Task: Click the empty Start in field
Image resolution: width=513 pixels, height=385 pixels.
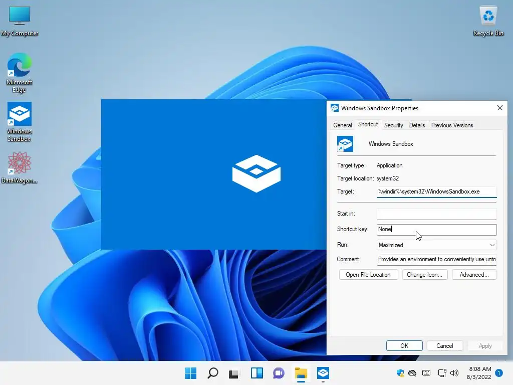Action: point(437,214)
